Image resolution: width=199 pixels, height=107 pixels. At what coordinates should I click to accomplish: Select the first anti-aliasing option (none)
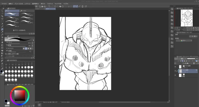click(x=24, y=48)
